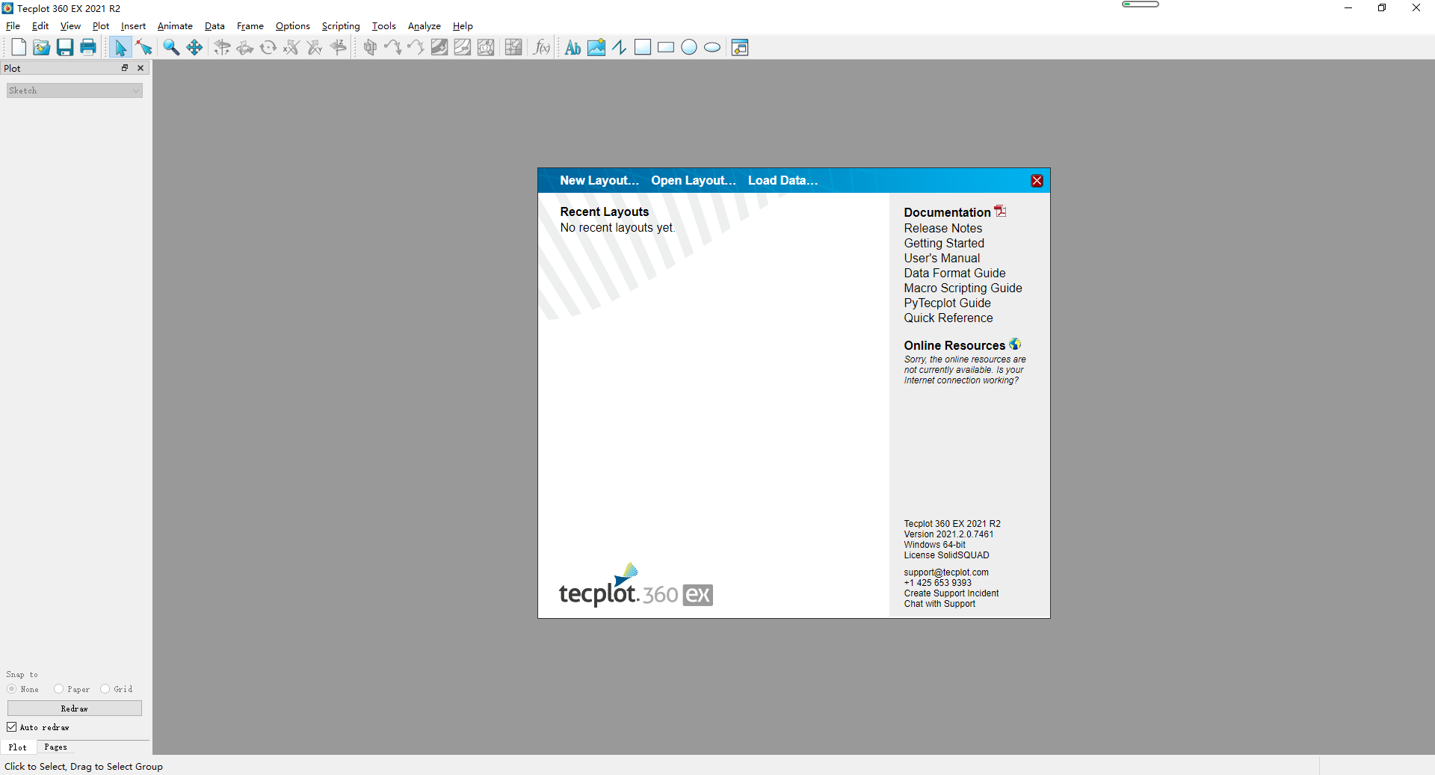This screenshot has width=1435, height=775.
Task: Select the Adjustor tool arrow
Action: click(x=144, y=48)
